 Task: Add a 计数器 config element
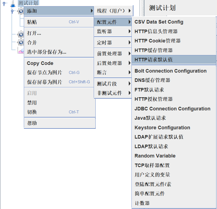pyautogui.click(x=174, y=203)
